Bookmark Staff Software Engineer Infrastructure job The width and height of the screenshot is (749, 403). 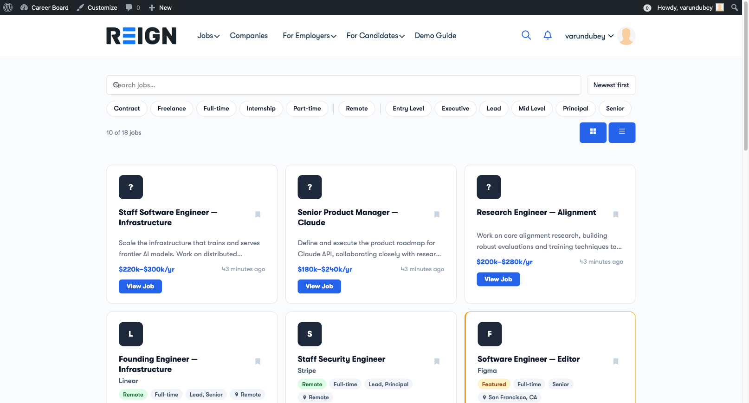[x=258, y=214]
